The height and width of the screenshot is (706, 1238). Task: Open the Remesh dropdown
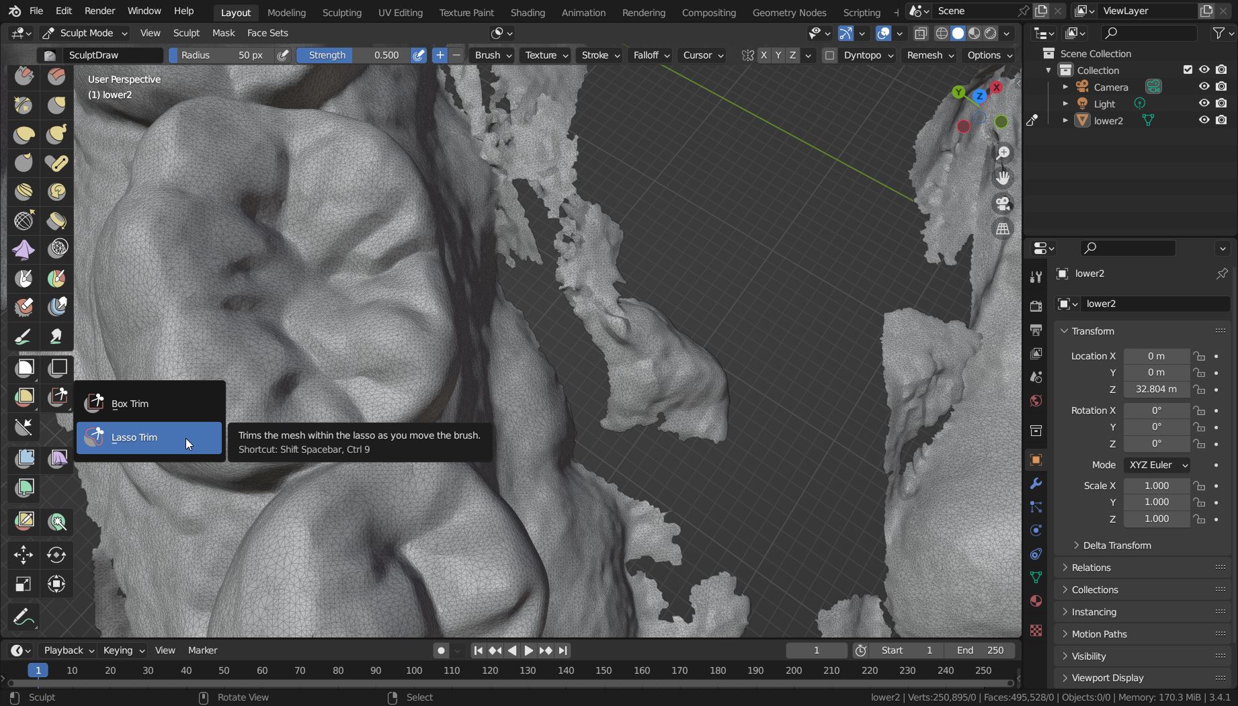930,55
